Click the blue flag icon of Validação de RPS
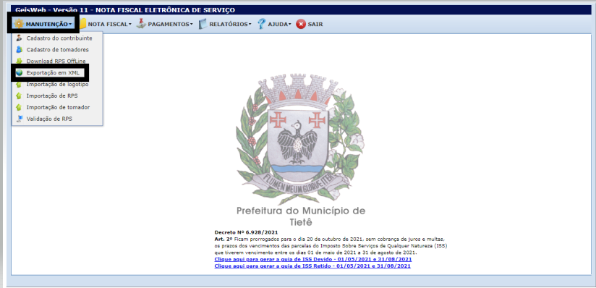 tap(19, 119)
